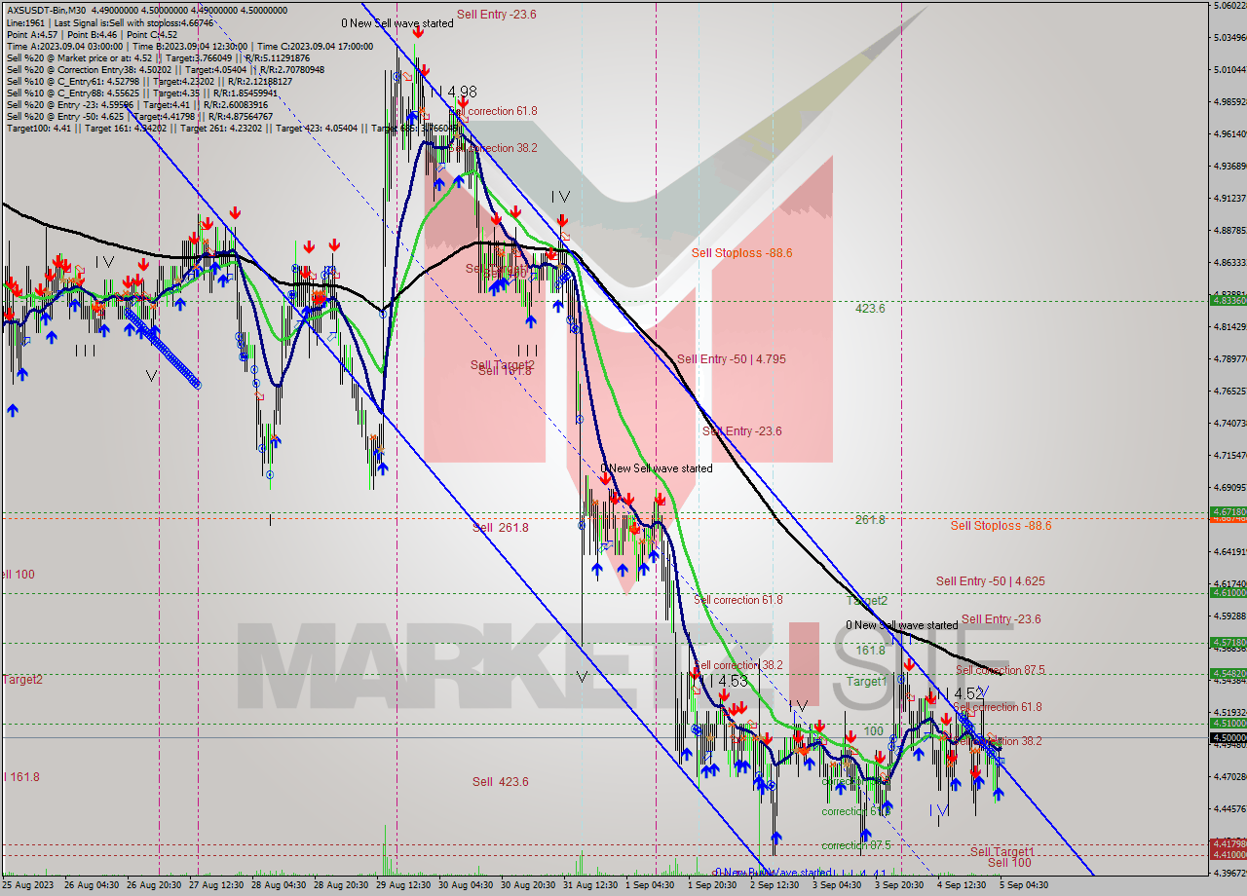Screen dimensions: 1247x896
Task: Click the current price tag '4.50000' on axis
Action: click(x=1228, y=738)
